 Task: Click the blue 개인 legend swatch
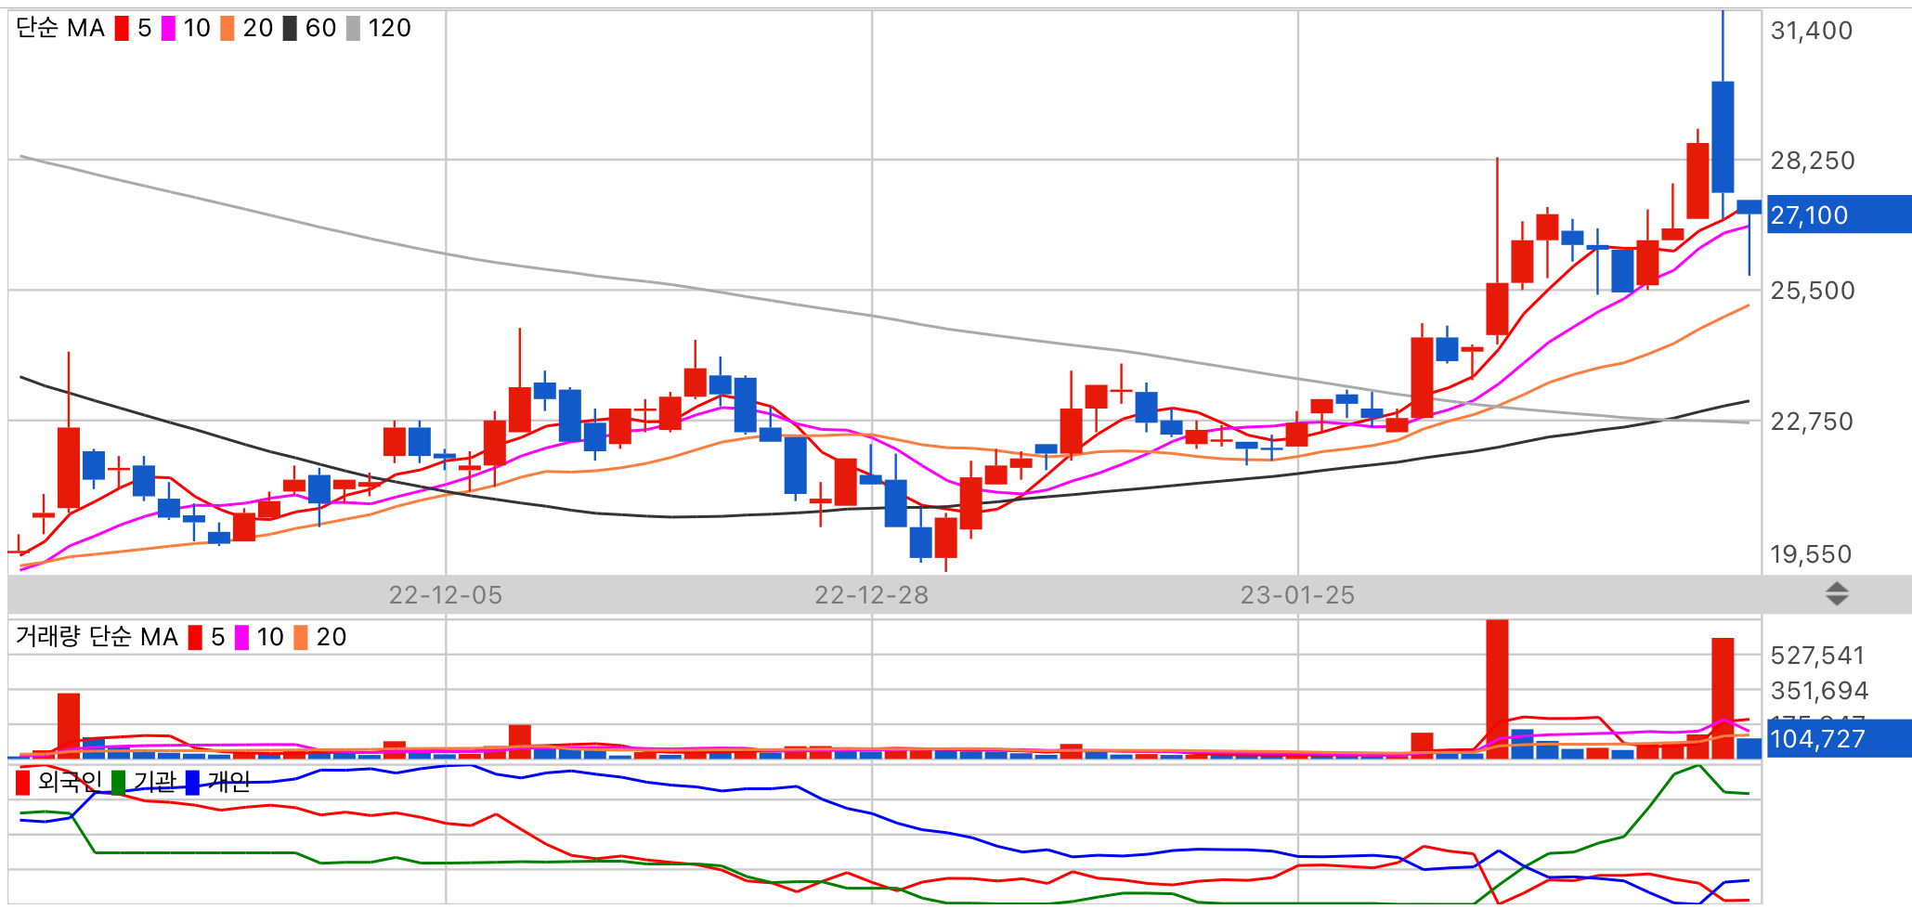coord(193,783)
